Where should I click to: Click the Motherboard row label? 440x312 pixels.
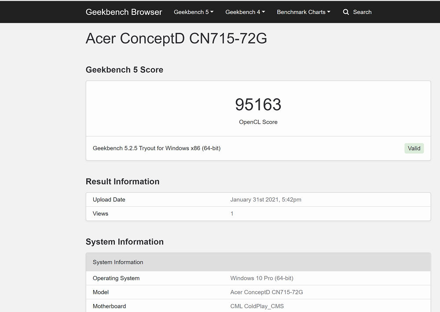(x=110, y=306)
